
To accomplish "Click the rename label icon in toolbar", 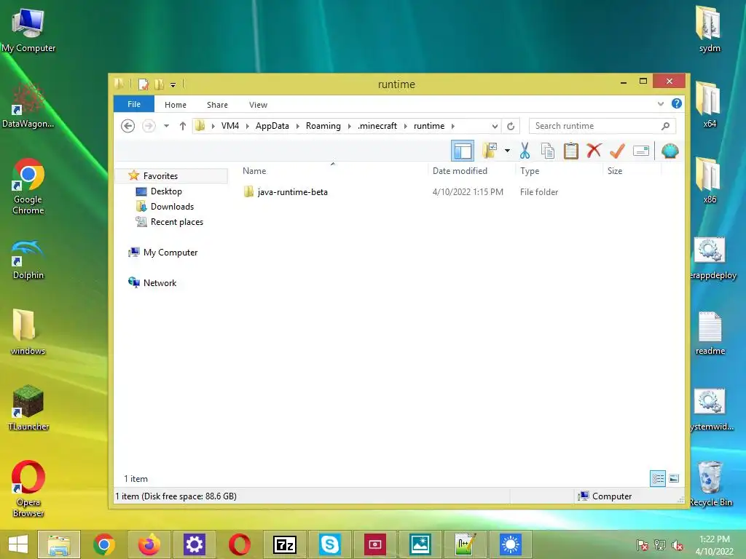I will coord(641,151).
